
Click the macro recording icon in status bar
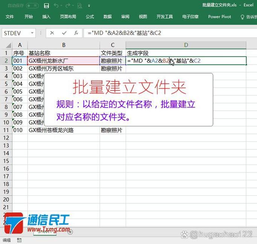click(19, 240)
